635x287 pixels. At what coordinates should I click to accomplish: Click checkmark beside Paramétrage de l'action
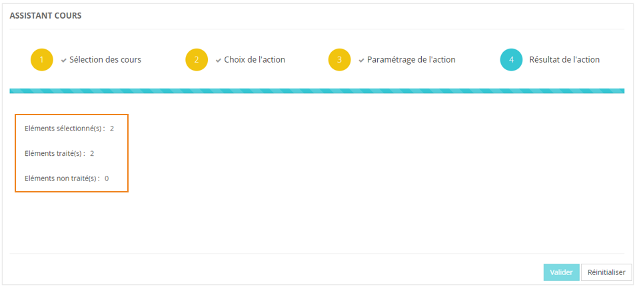coord(361,60)
